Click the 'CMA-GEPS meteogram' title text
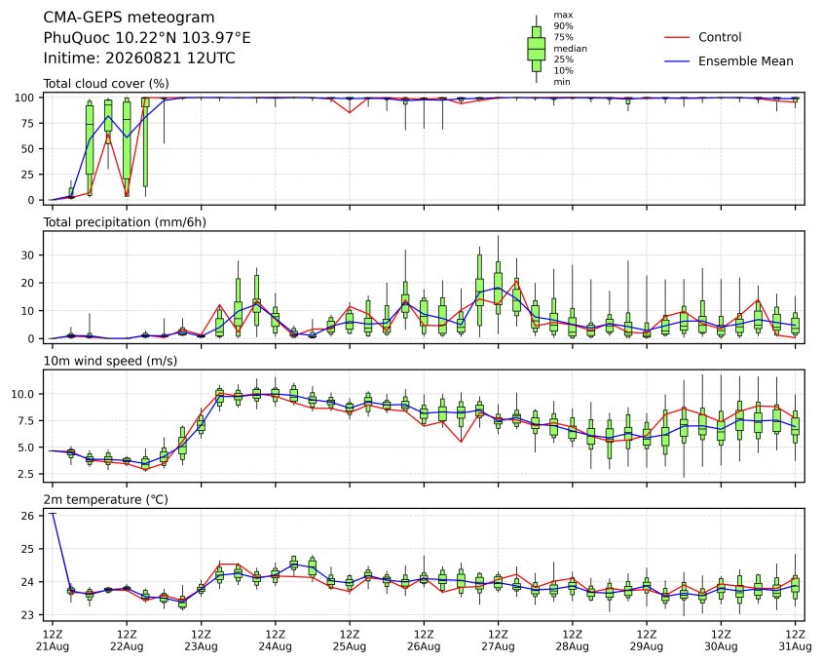This screenshot has width=823, height=663. 129,18
